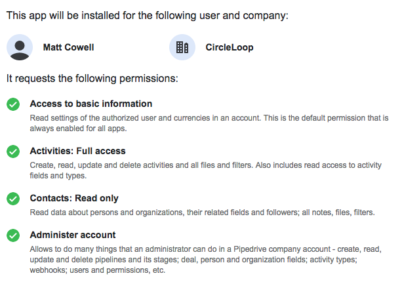Select the Matt Cowell user name
The width and height of the screenshot is (402, 282).
pyautogui.click(x=68, y=47)
